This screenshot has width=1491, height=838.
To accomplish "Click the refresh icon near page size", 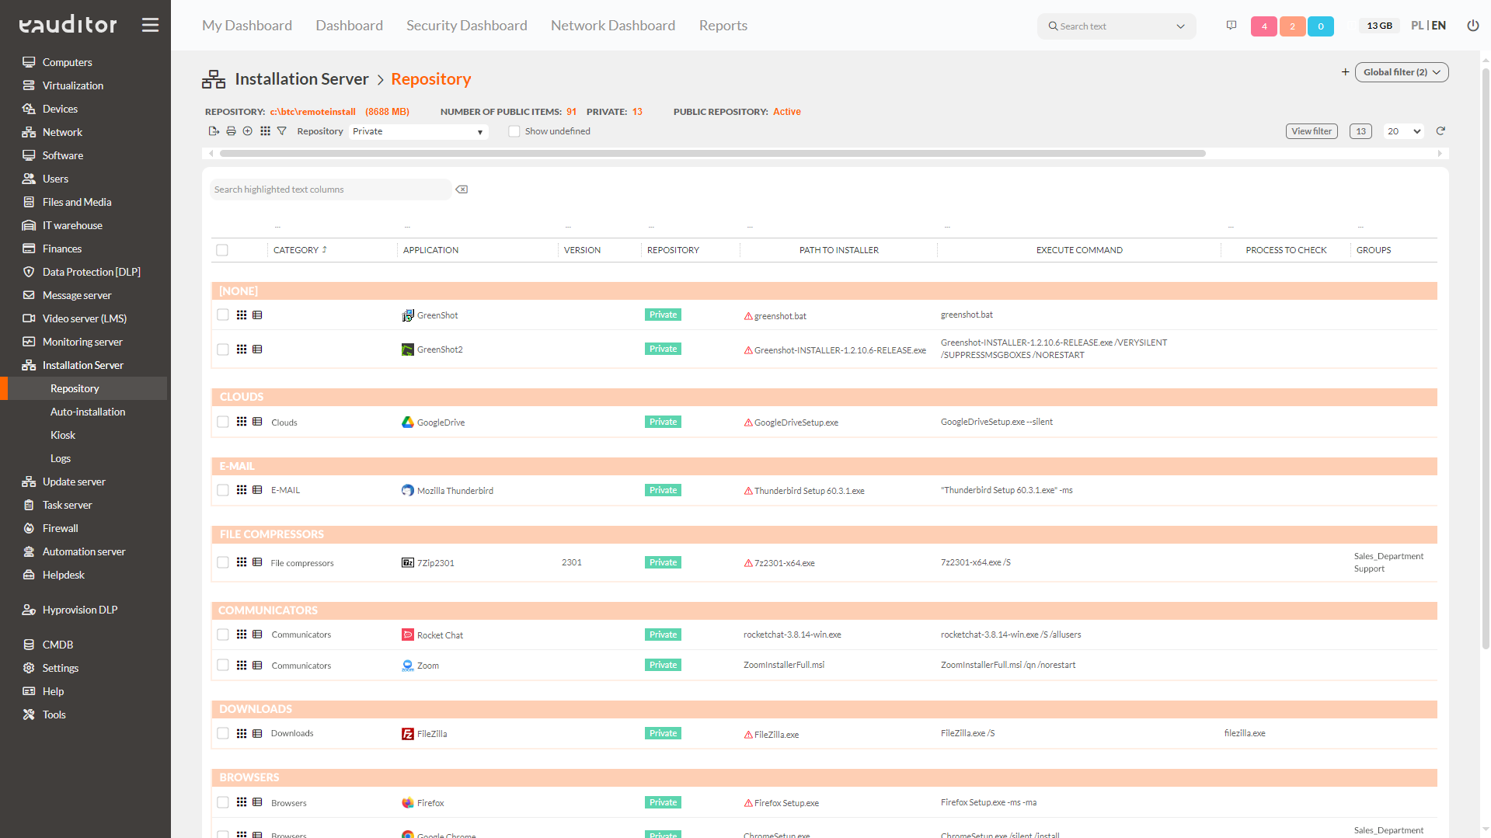I will (1440, 131).
